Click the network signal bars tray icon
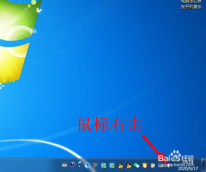Image resolution: width=206 pixels, height=172 pixels. (x=161, y=165)
